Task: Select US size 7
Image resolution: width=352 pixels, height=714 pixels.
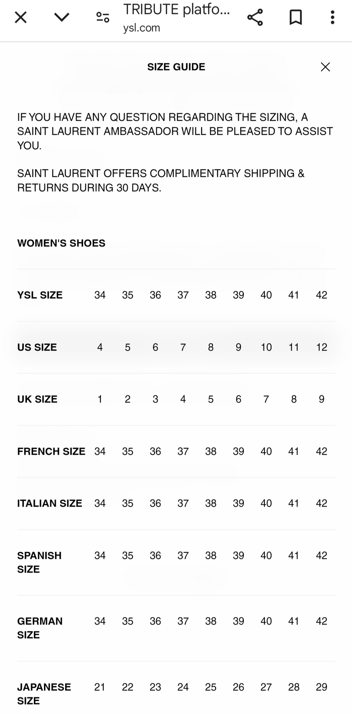Action: (183, 347)
